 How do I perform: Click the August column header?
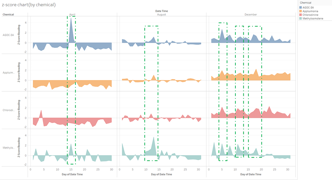(x=162, y=15)
